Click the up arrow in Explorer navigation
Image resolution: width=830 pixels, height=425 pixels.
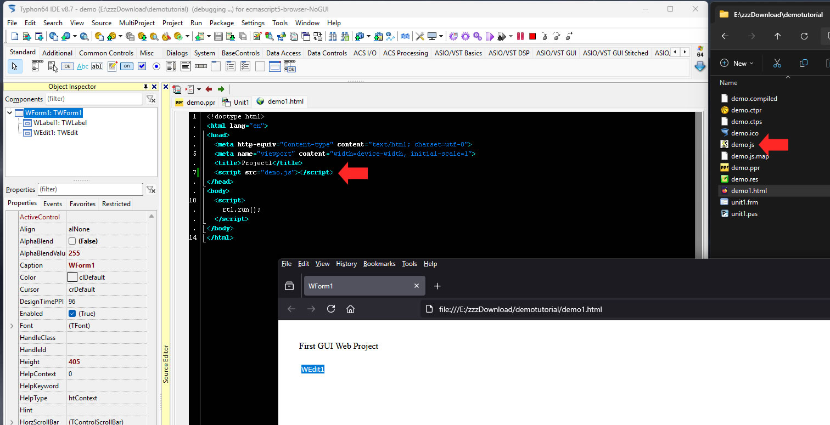777,36
